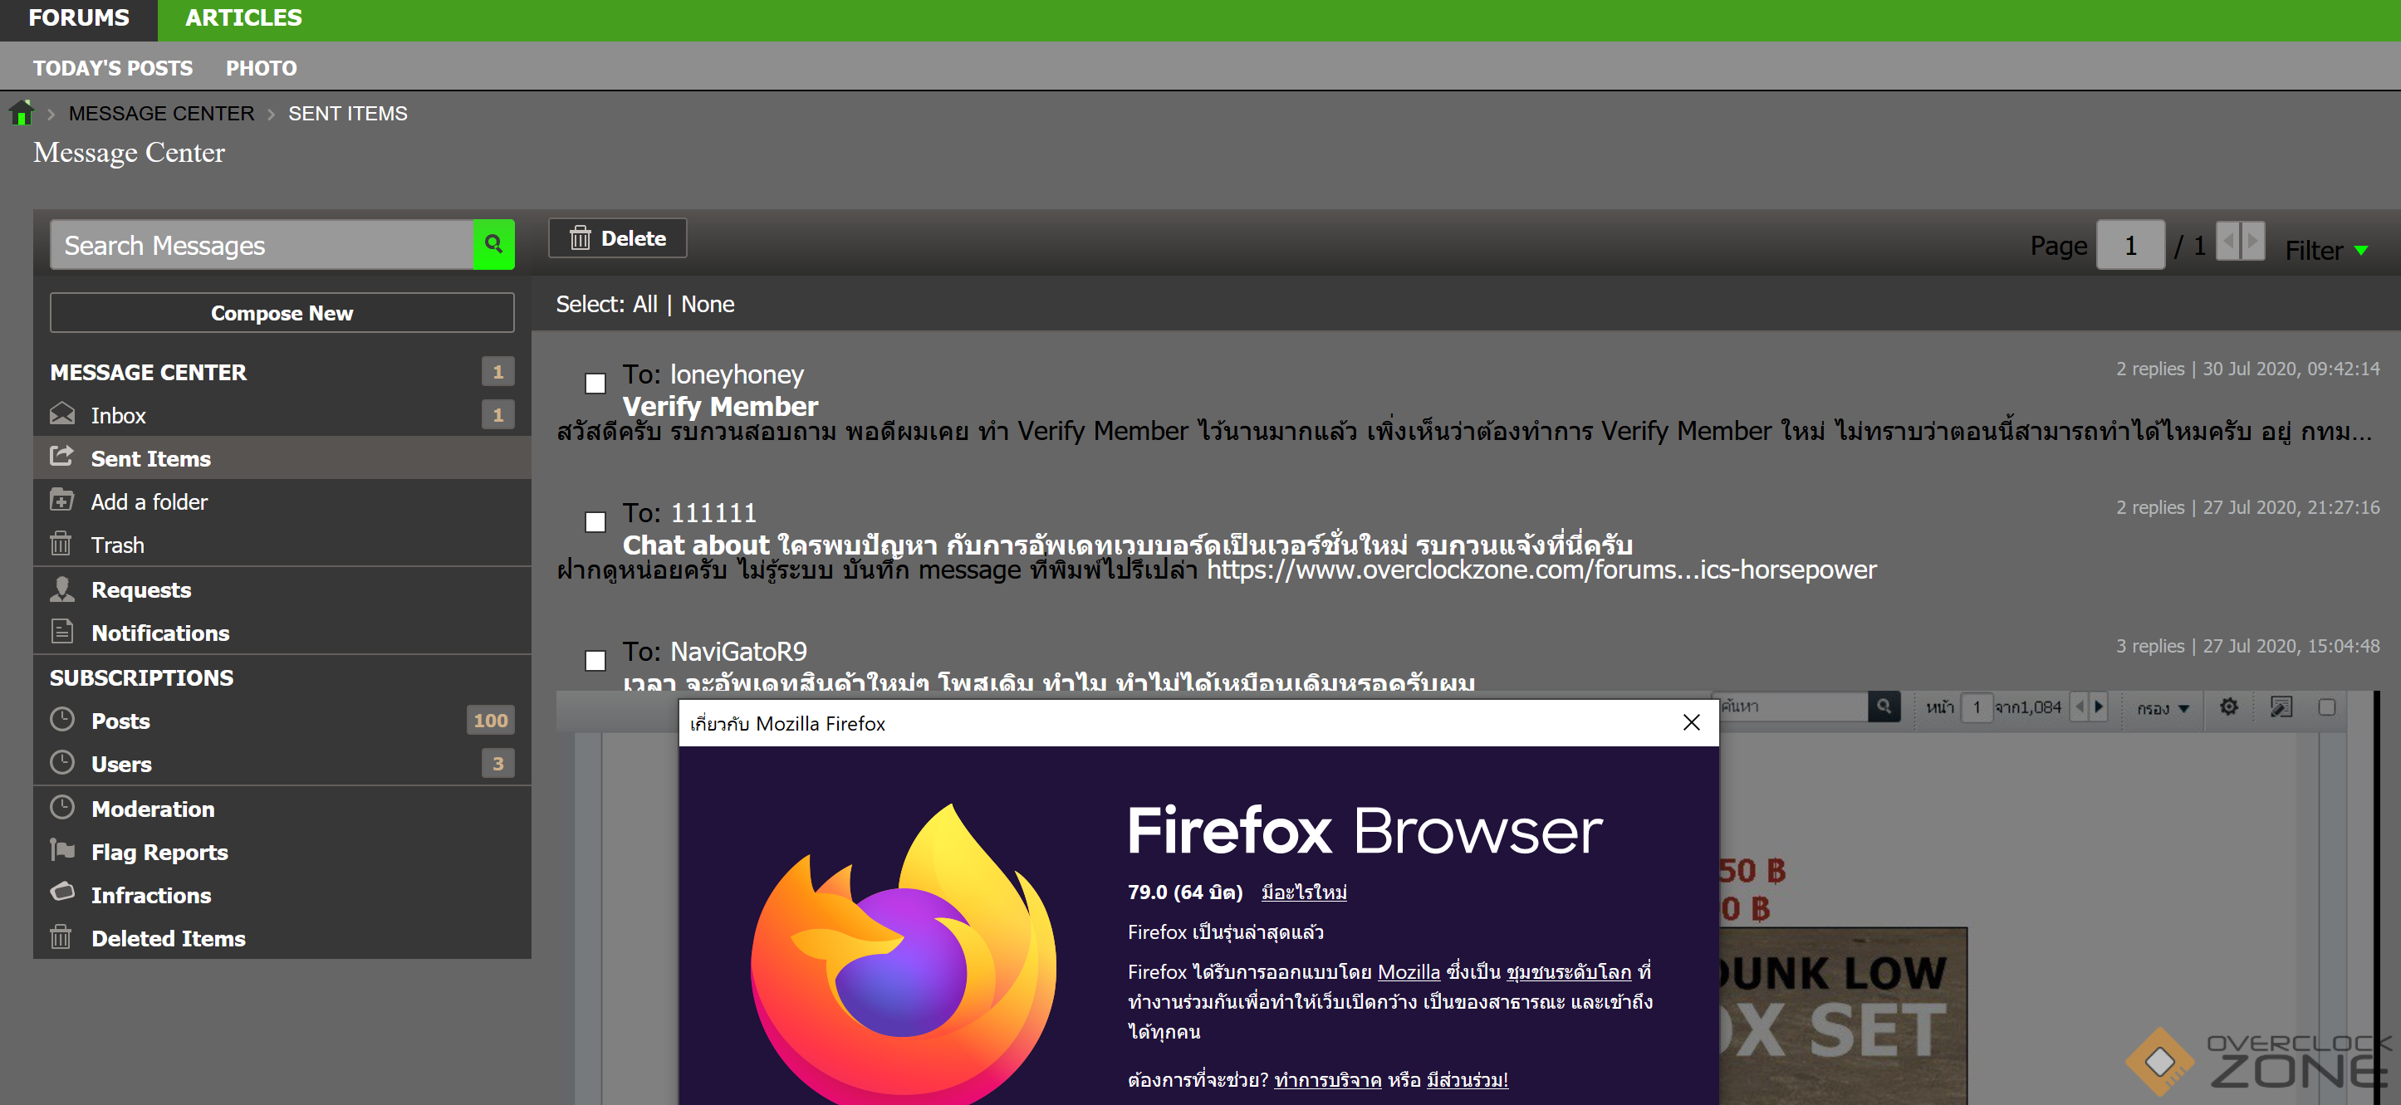
Task: Select the NaviGatoR9 message checkbox
Action: pyautogui.click(x=595, y=661)
